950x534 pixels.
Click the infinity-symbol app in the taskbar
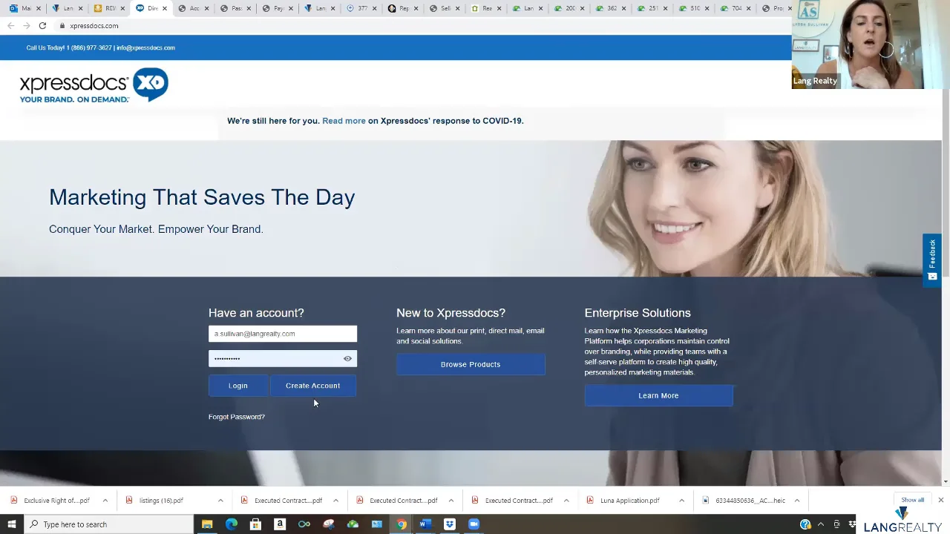click(x=304, y=524)
